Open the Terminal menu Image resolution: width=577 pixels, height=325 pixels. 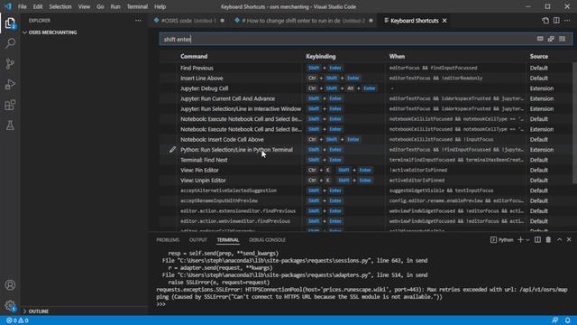pos(137,6)
